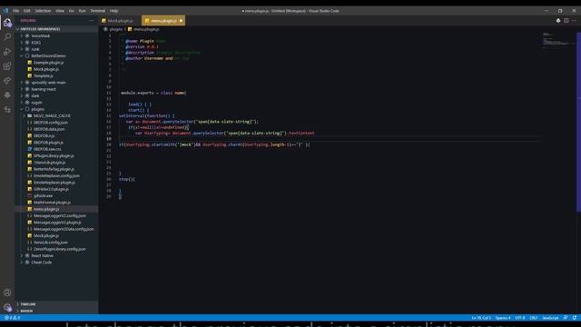Switch to the menu.plugin.js editor tab
Image resolution: width=581 pixels, height=327 pixels.
coord(163,21)
